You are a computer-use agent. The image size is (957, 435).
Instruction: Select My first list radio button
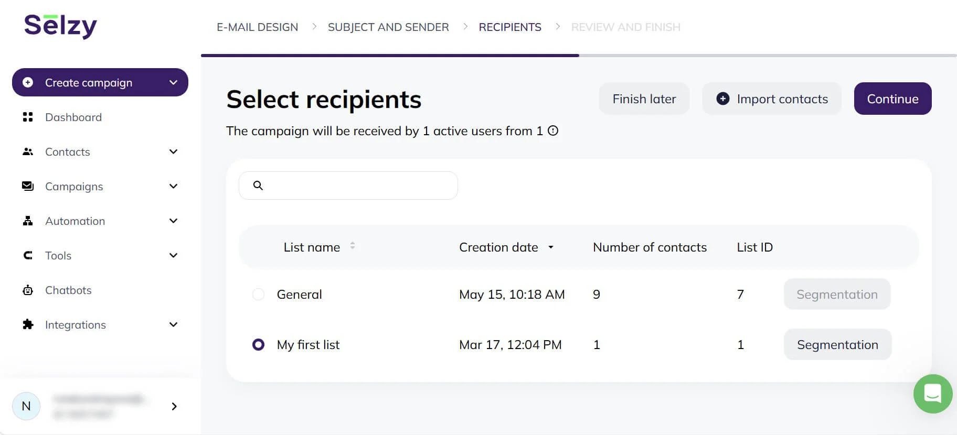point(258,345)
